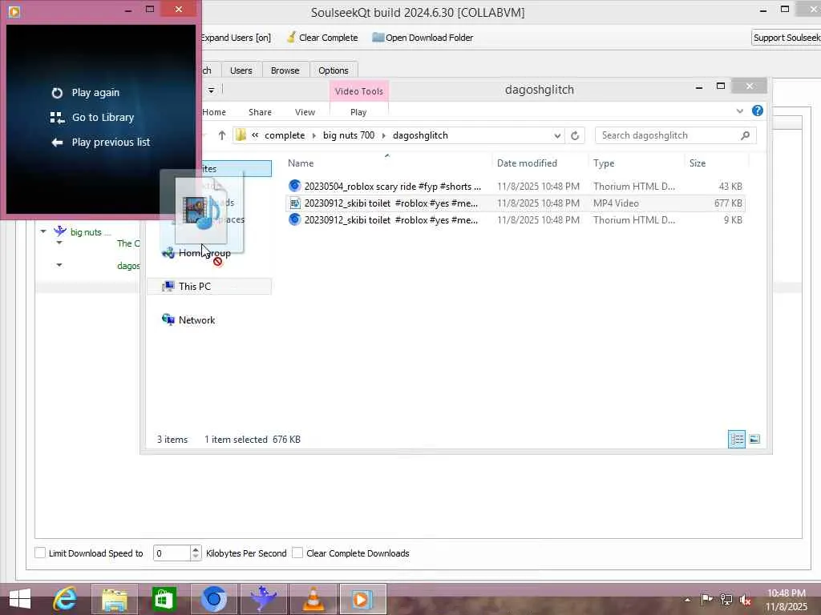
Task: Click the MP4 video file icon
Action: (x=295, y=203)
